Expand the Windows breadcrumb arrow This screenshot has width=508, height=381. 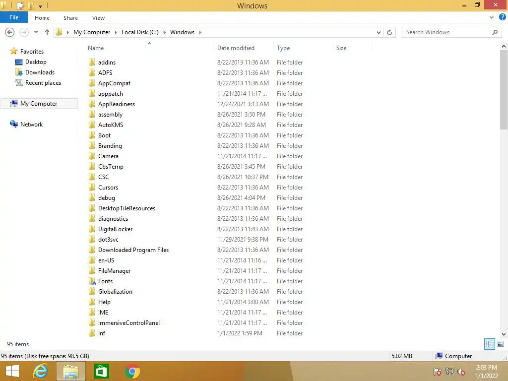(200, 32)
